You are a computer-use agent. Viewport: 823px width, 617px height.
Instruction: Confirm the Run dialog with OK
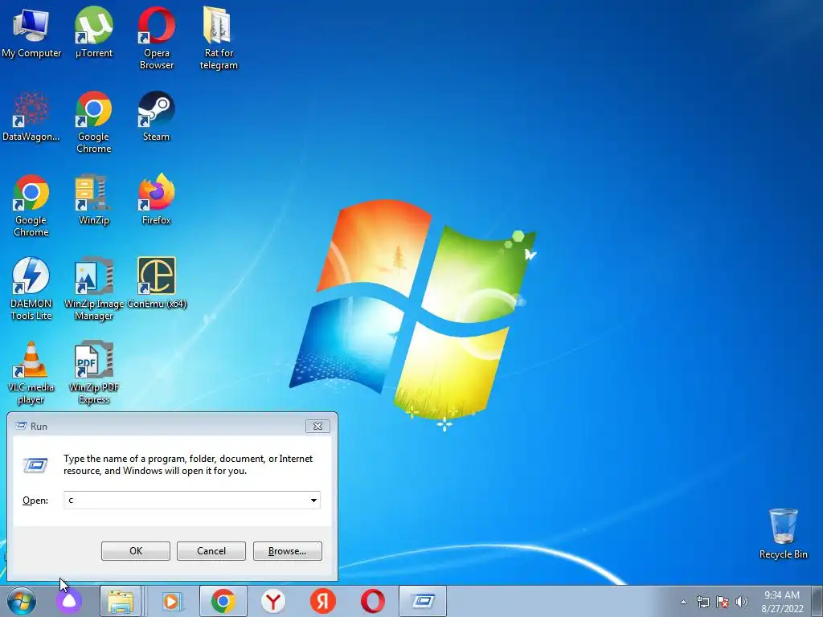[x=135, y=551]
